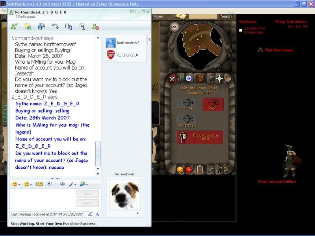The height and width of the screenshot is (236, 315).
Task: Click Z_E_D_G_E_R's Arsenal display picture
Action: point(111,55)
